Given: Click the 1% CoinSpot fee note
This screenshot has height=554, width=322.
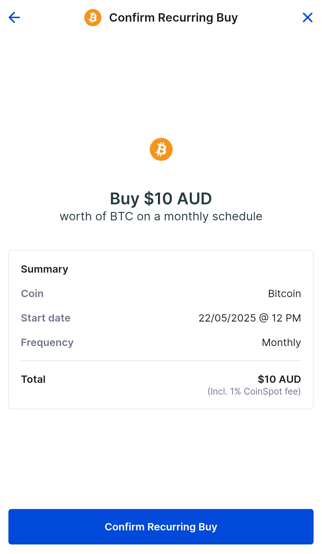Looking at the screenshot, I should 254,392.
